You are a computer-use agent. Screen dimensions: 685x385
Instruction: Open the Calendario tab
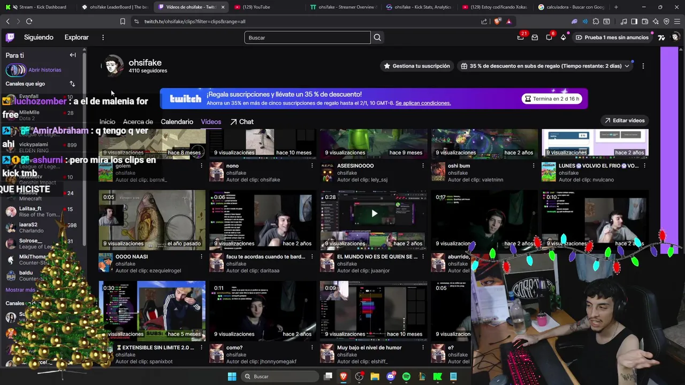click(x=177, y=122)
